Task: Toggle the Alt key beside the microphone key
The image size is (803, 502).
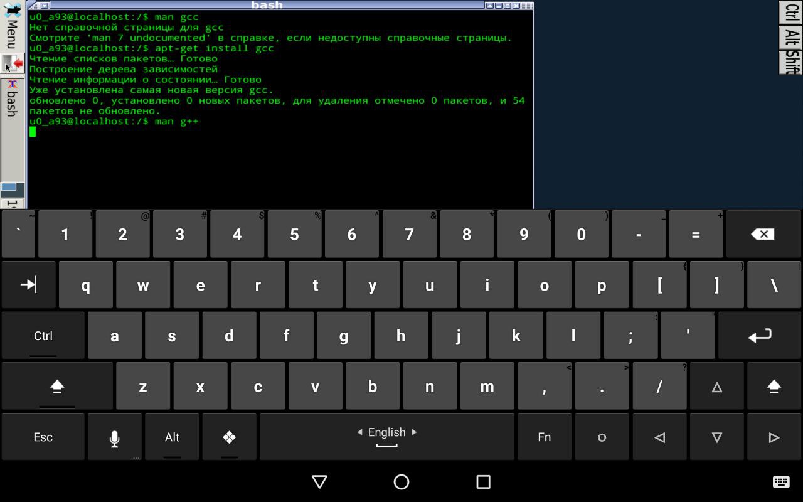Action: [x=172, y=437]
